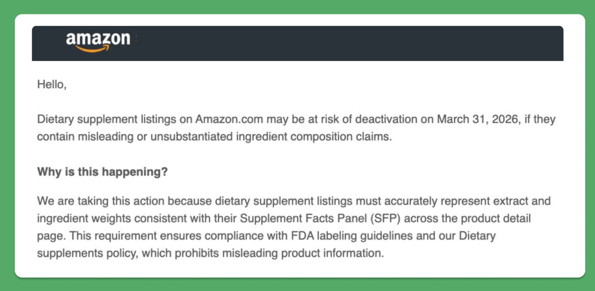Click the word "misleading" in second line
The height and width of the screenshot is (291, 595).
click(x=105, y=136)
